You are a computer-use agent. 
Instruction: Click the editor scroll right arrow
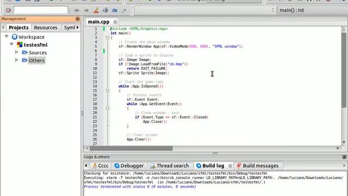pyautogui.click(x=338, y=148)
